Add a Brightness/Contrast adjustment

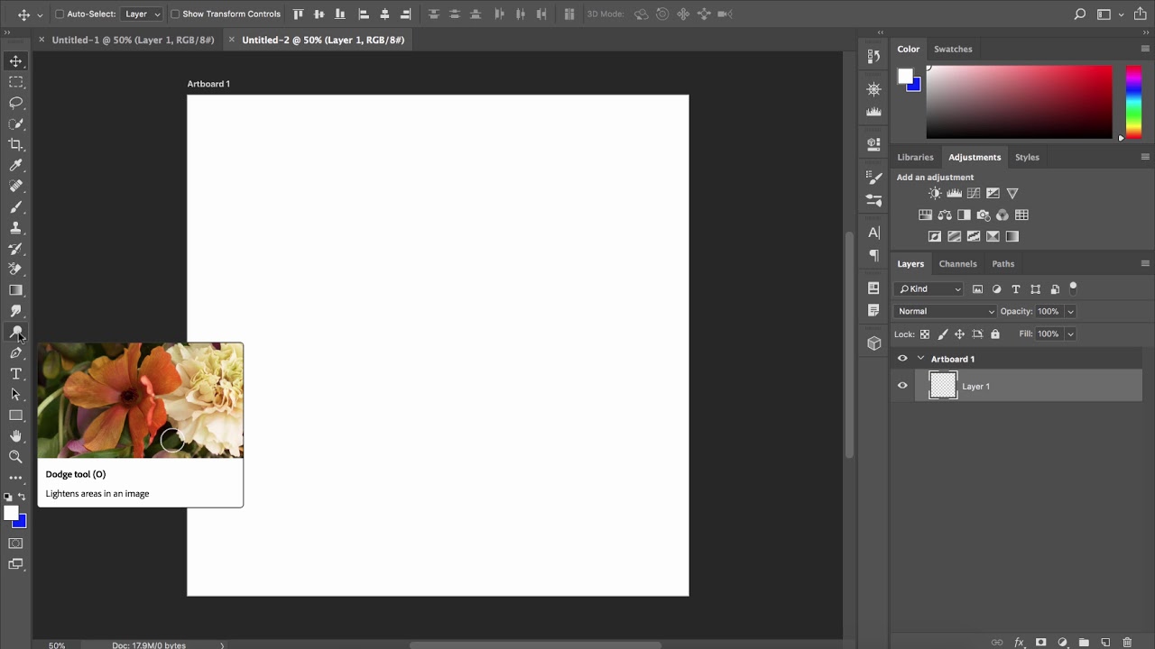(x=935, y=193)
